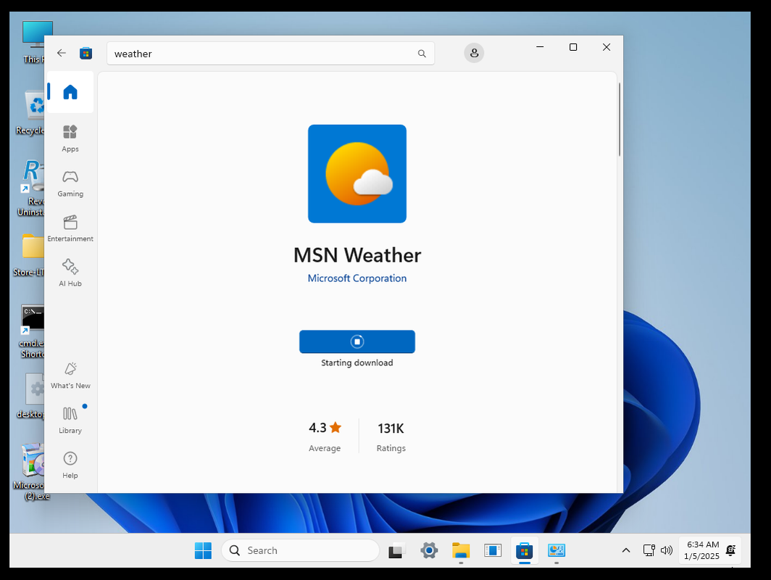This screenshot has width=771, height=580.
Task: Open Settings gear on taskbar
Action: pos(429,550)
